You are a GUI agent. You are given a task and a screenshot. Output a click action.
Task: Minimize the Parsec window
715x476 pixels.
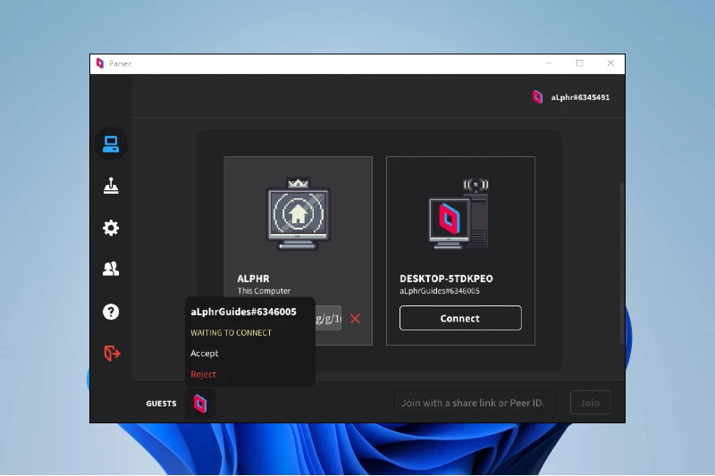[549, 63]
